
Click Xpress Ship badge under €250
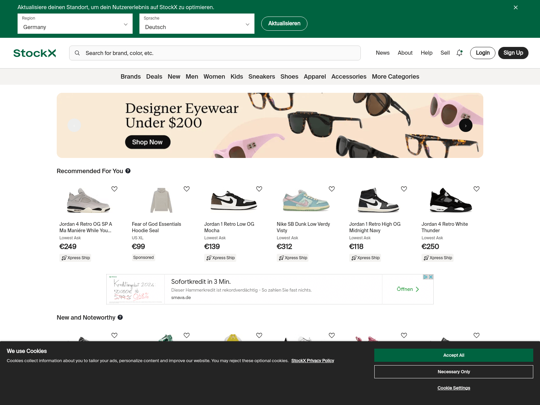(x=438, y=258)
